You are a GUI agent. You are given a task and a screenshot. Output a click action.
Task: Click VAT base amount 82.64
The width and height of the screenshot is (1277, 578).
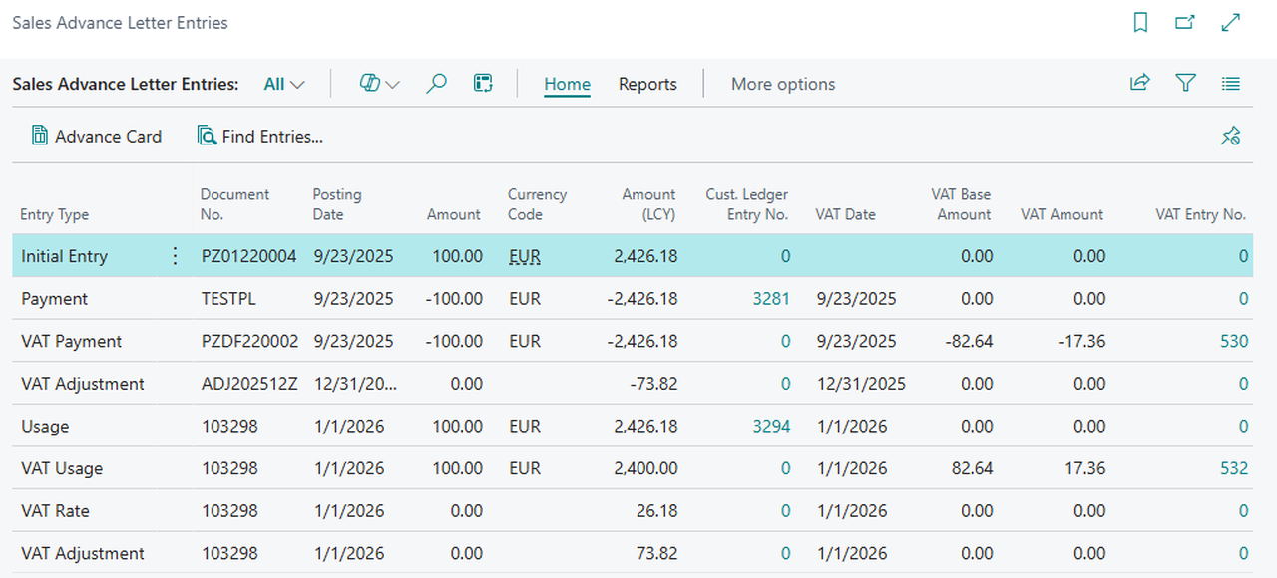click(973, 468)
